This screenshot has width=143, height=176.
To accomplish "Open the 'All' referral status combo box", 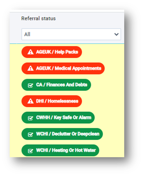I will pos(71,34).
